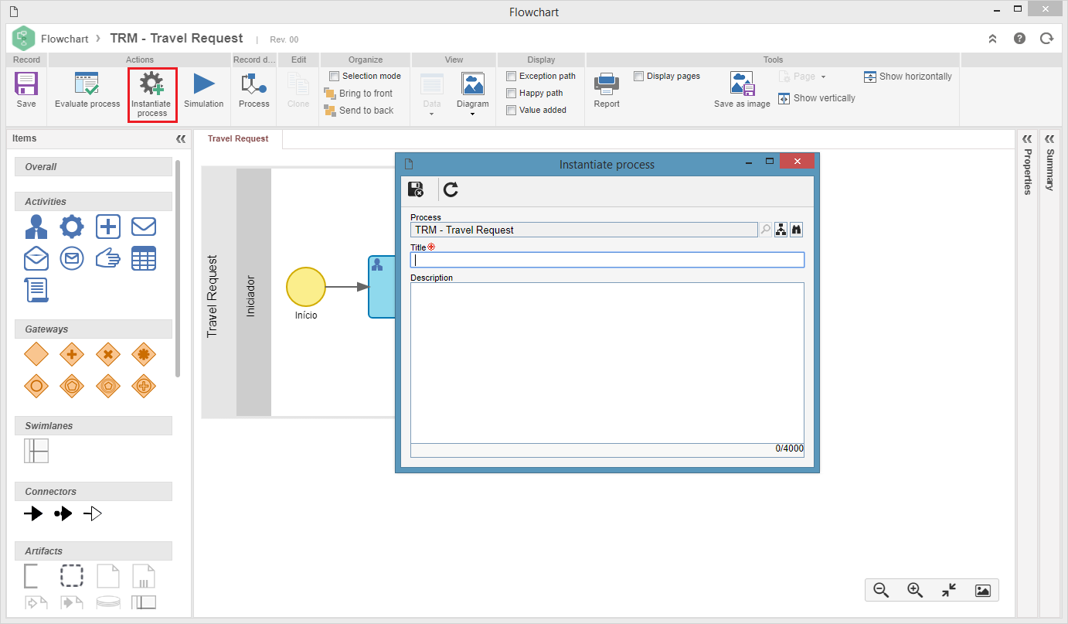Switch to the Travel Request tab
This screenshot has height=624, width=1068.
238,138
